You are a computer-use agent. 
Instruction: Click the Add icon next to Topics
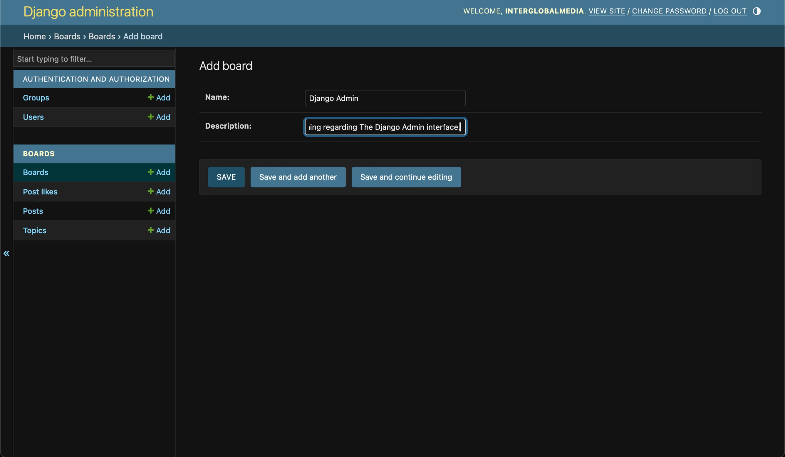tap(159, 230)
